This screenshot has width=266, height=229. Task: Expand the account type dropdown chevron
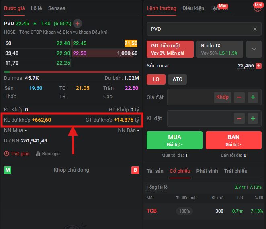pos(254,49)
